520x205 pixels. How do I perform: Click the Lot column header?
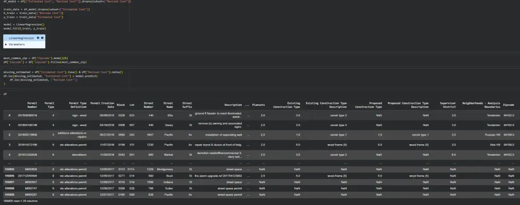[132, 105]
